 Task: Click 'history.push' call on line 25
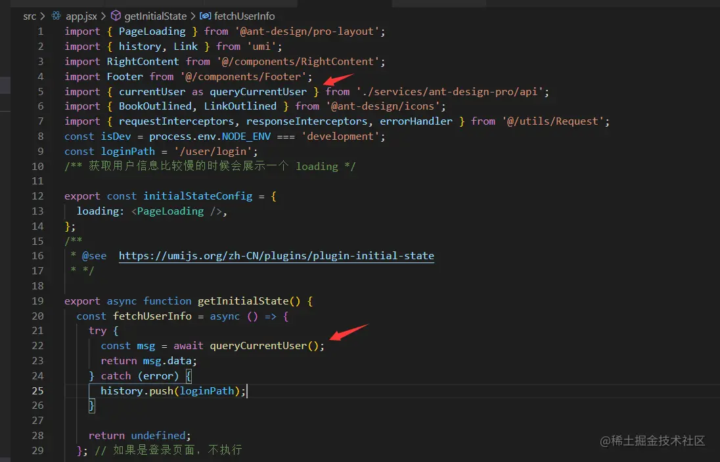[137, 391]
